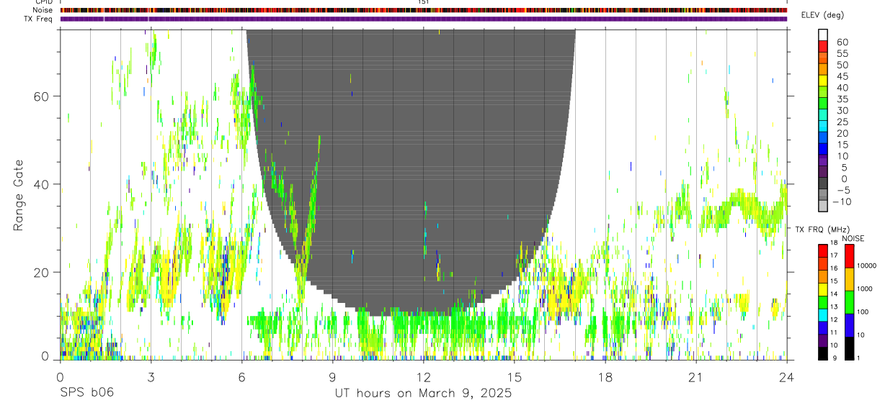885x408 pixels.
Task: Click the x-axis tick label '15'
Action: [x=514, y=376]
